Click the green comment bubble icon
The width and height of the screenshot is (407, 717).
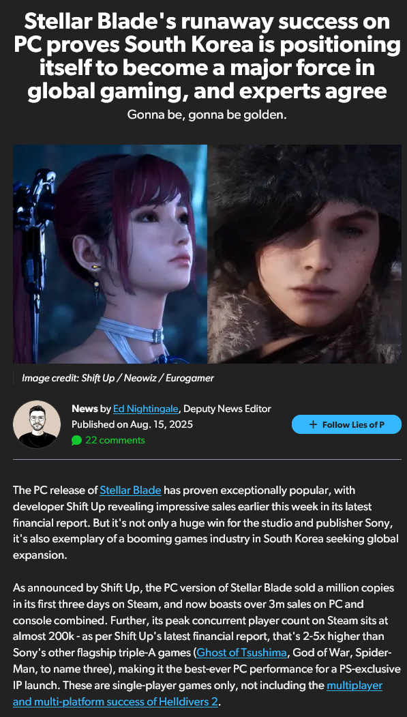click(x=77, y=440)
